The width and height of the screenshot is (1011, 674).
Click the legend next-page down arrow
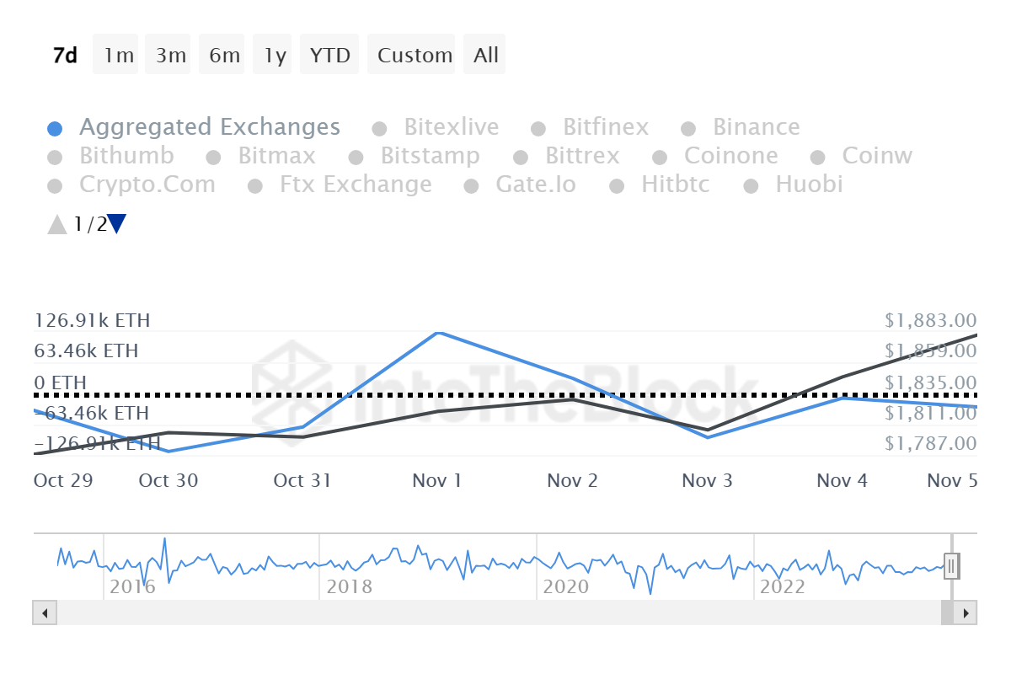point(117,224)
